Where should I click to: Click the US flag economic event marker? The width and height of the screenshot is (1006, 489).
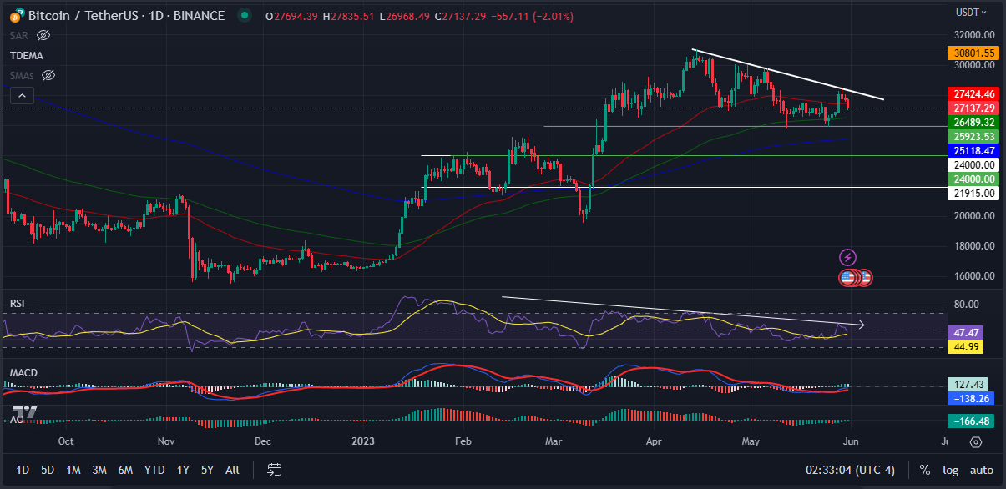[x=849, y=277]
